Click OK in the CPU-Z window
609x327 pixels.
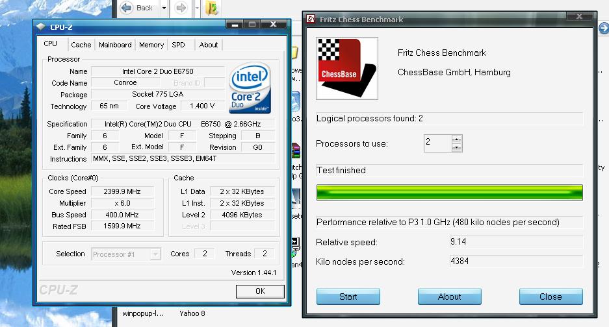click(260, 291)
